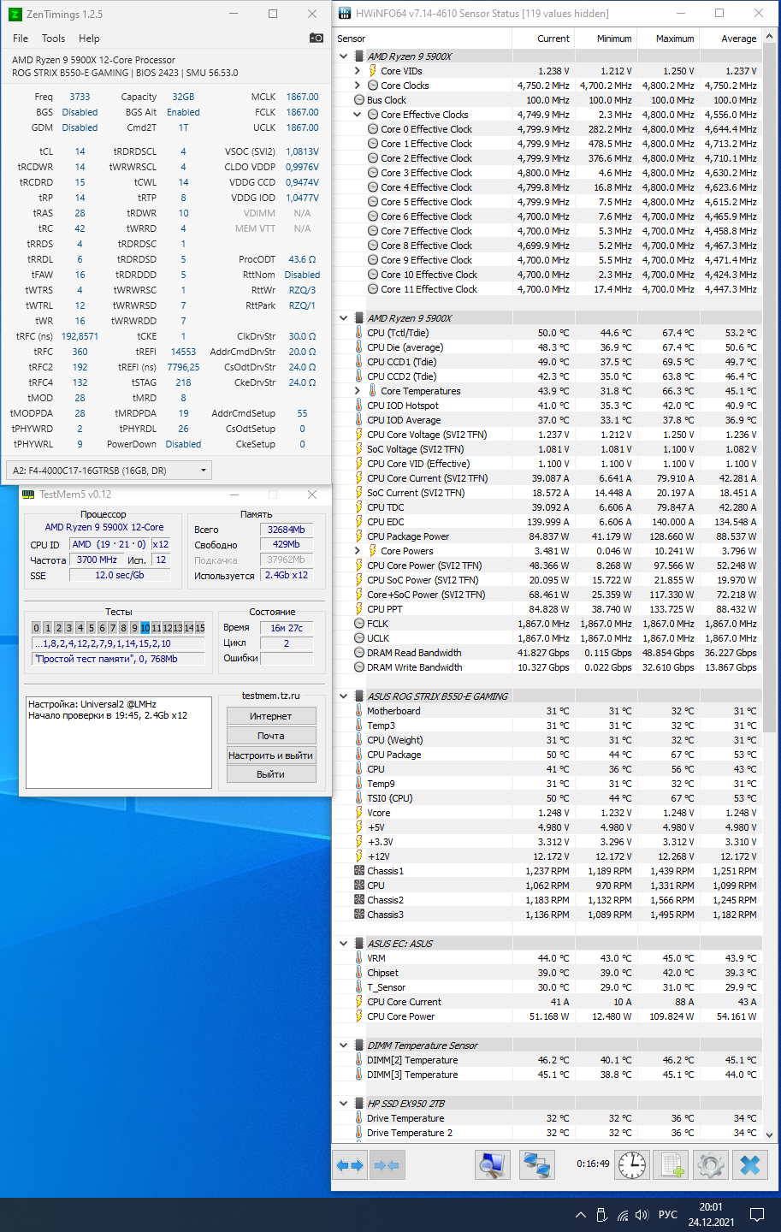Click the tRFC value 360
Screen dimensions: 781x1232
point(80,352)
